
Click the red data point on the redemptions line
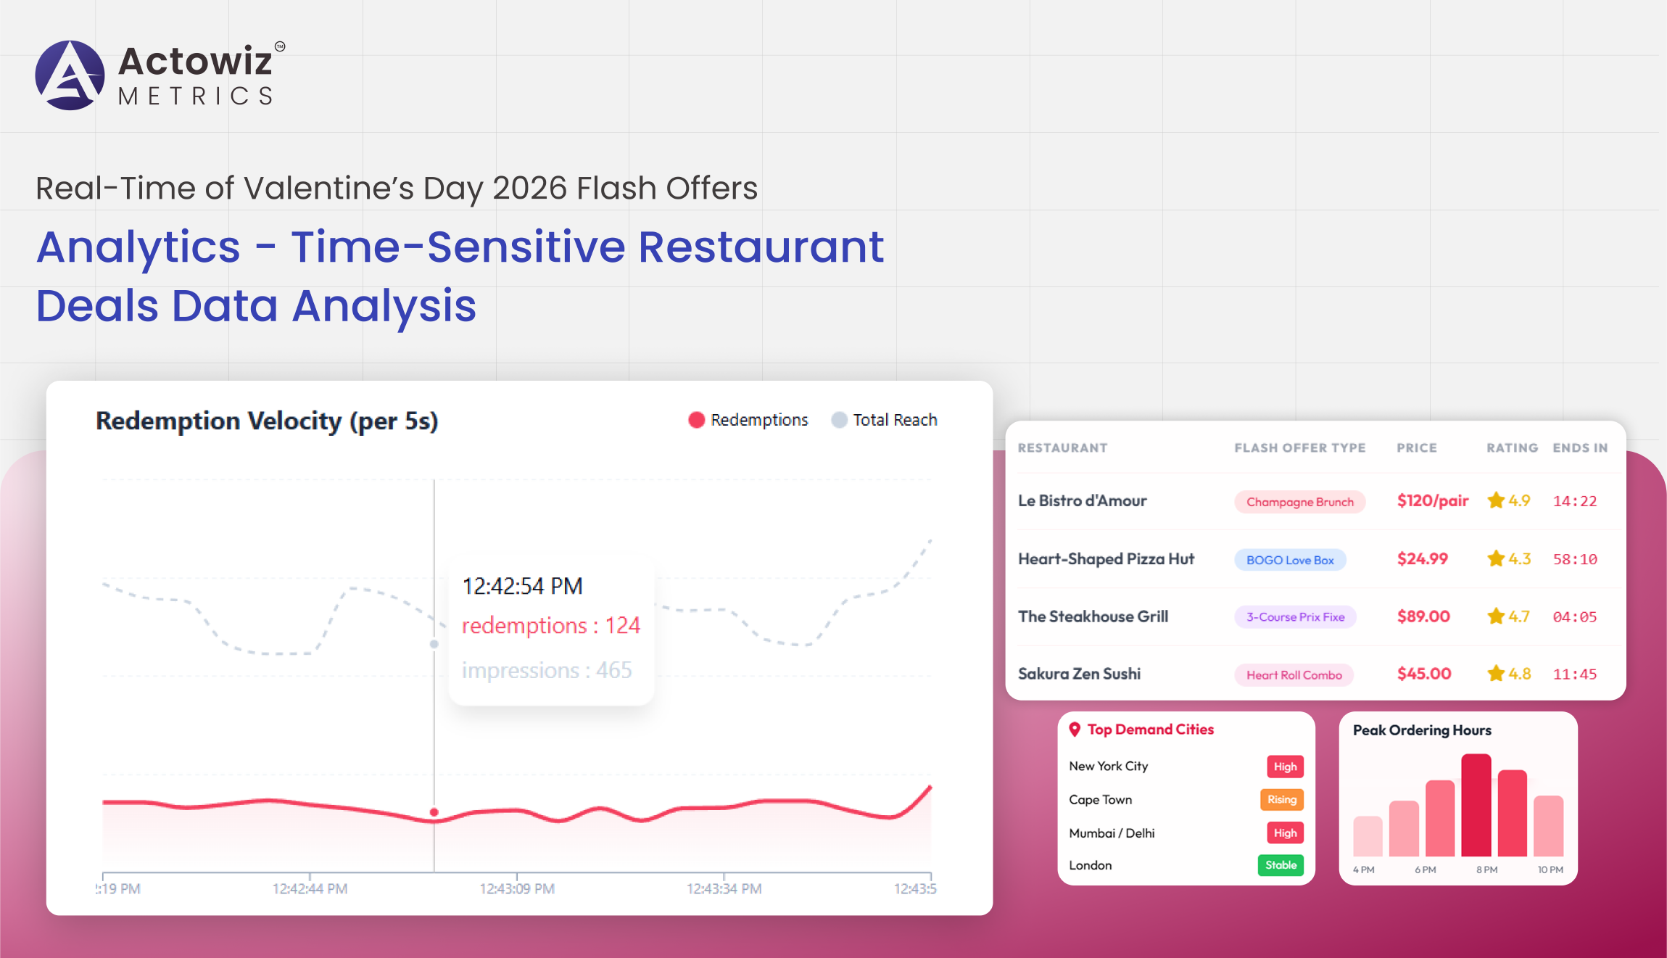434,812
